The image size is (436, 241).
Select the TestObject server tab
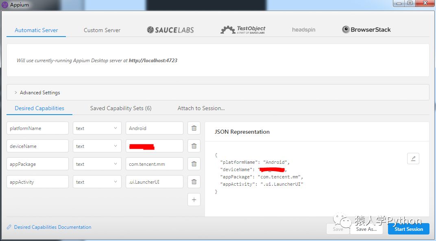tap(243, 30)
